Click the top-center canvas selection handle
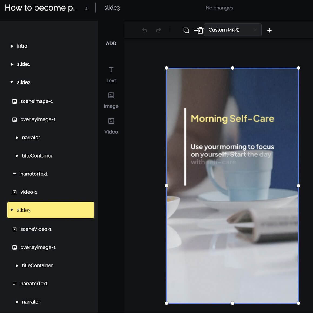This screenshot has height=313, width=313. [232, 68]
